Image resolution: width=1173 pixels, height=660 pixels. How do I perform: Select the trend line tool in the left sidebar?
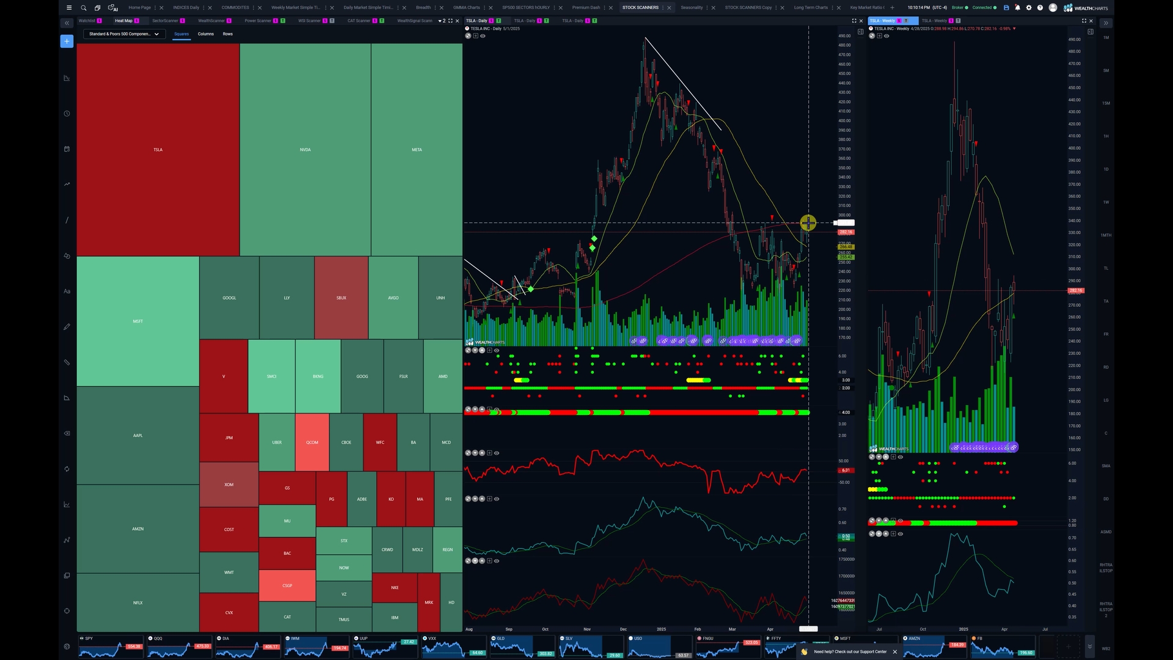click(67, 220)
